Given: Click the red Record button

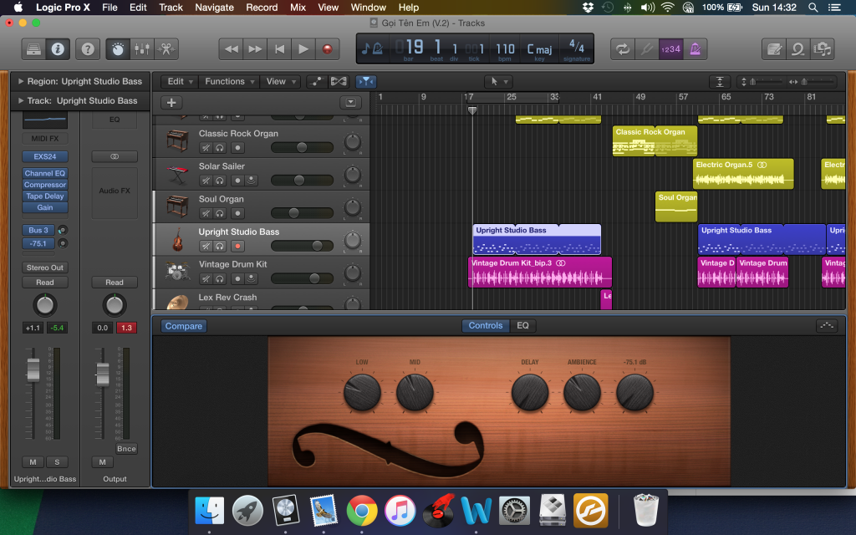Looking at the screenshot, I should pos(327,49).
